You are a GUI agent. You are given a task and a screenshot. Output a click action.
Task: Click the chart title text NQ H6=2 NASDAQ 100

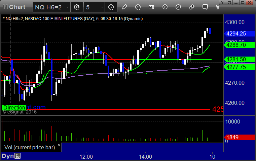73,19
